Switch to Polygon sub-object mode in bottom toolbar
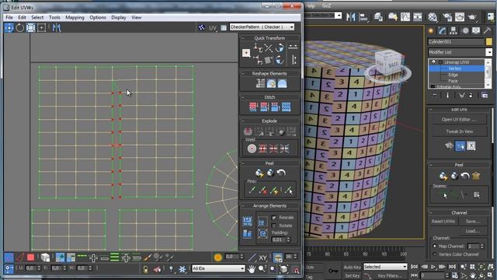Screen dimensions: 497x280 coord(30,257)
